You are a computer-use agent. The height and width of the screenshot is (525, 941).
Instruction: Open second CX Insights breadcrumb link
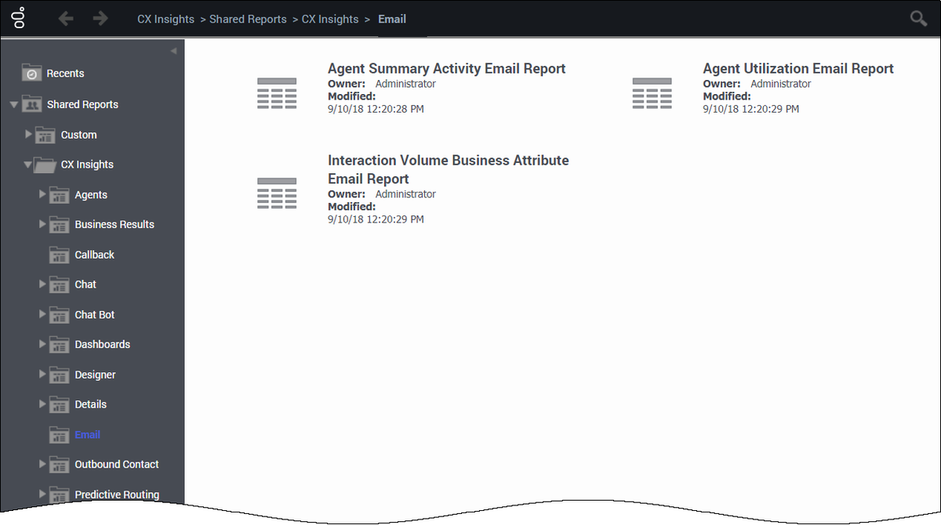point(330,19)
